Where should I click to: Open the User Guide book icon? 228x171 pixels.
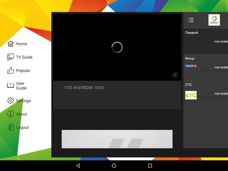point(11,85)
